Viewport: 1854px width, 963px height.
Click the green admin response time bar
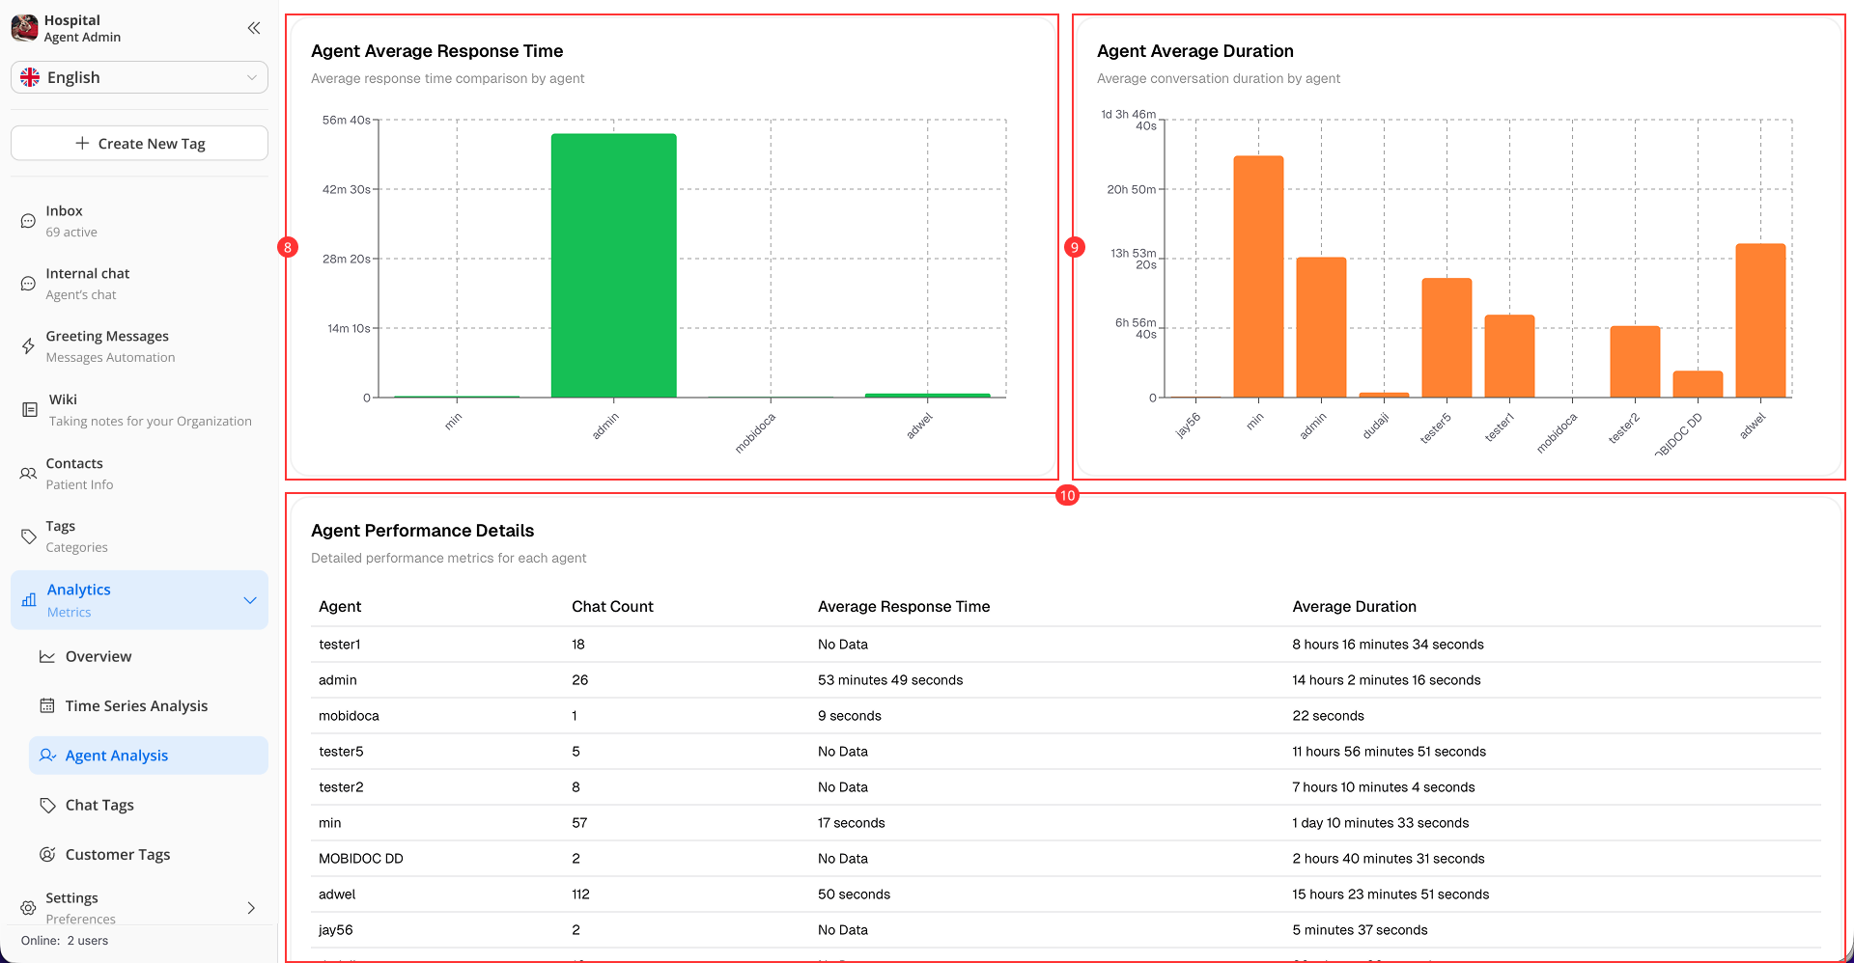coord(613,265)
